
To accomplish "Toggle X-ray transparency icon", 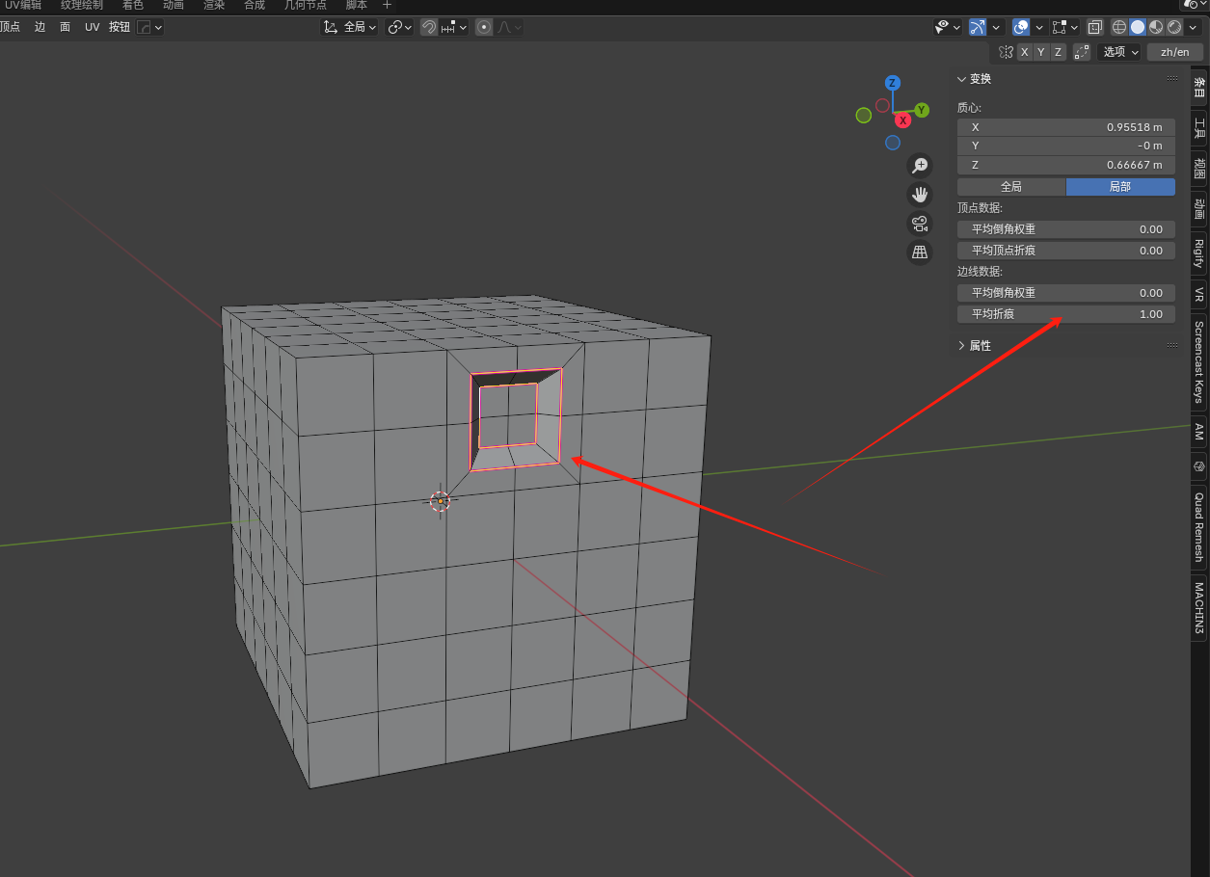I will 1095,27.
